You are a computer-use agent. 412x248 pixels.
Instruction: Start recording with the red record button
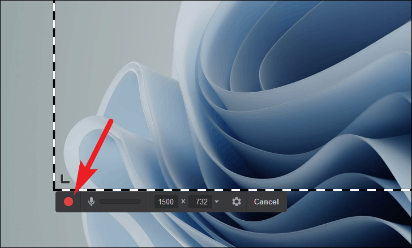[68, 202]
